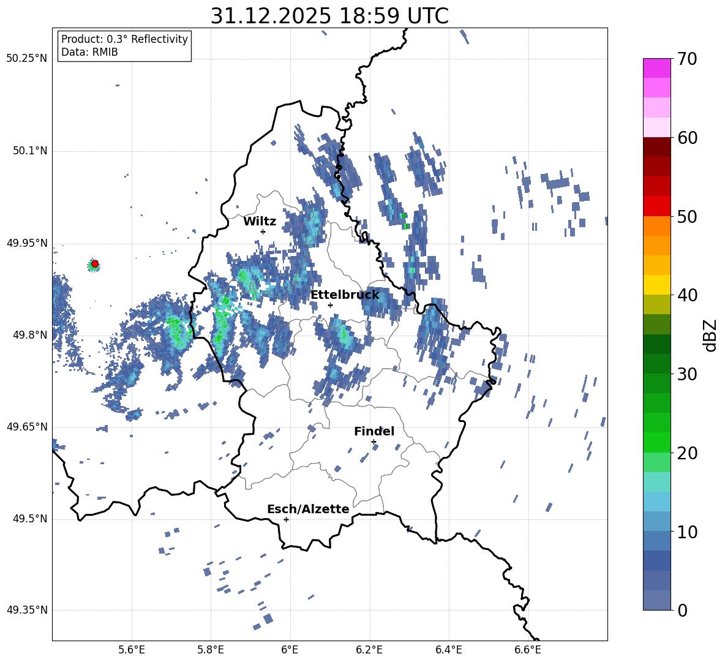The image size is (725, 662).
Task: Click the 'Data: RMIB' text
Action: point(89,52)
